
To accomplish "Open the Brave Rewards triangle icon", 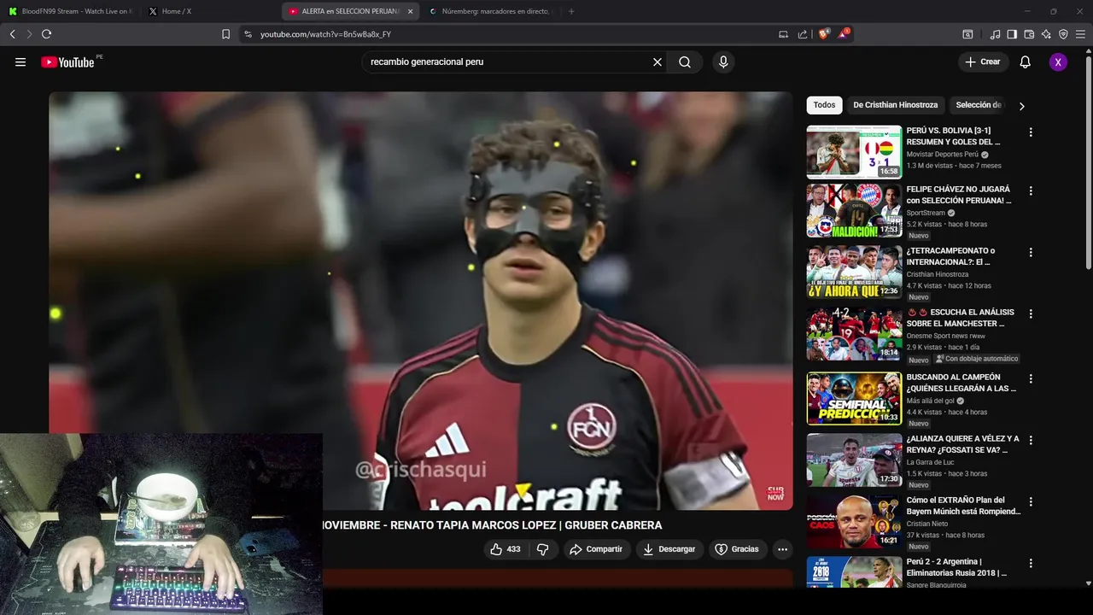I will (x=844, y=34).
